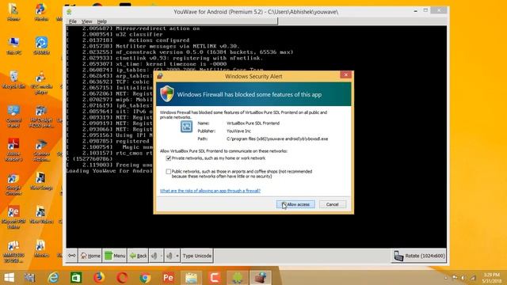This screenshot has width=507, height=285.
Task: Switch to the YouWave Android taskbar icon
Action: 238,278
